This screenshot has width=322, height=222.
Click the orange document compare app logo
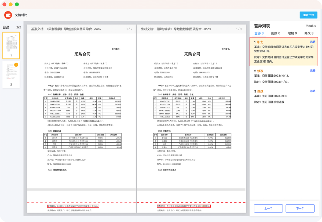click(x=8, y=15)
